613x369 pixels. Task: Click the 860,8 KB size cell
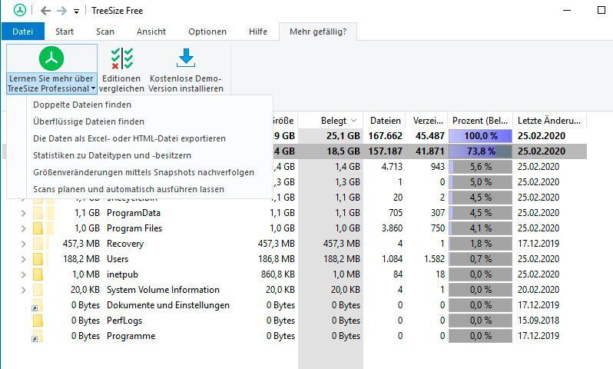click(x=278, y=274)
